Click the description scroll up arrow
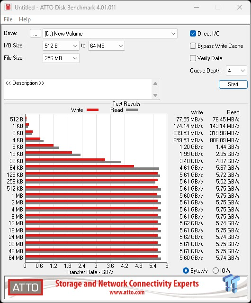 (155, 83)
